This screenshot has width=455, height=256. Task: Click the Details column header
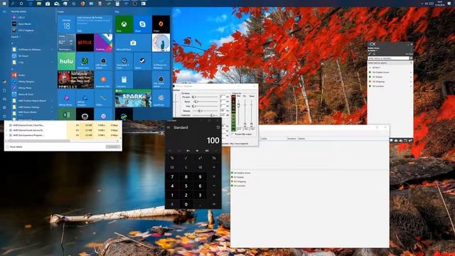point(302,139)
